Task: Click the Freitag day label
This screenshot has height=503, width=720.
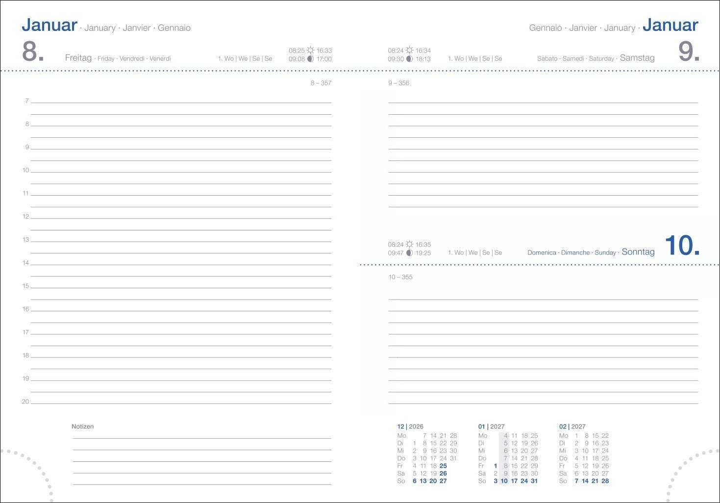Action: tap(78, 58)
